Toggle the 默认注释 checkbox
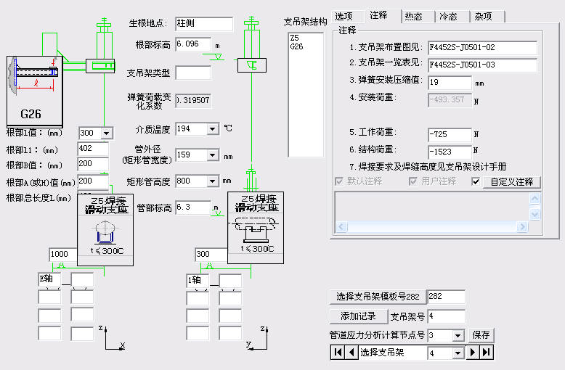 (x=339, y=181)
